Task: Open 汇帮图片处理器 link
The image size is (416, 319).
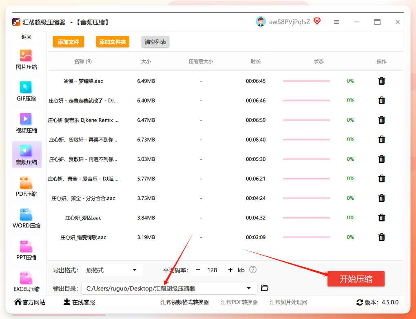Action: click(x=288, y=302)
